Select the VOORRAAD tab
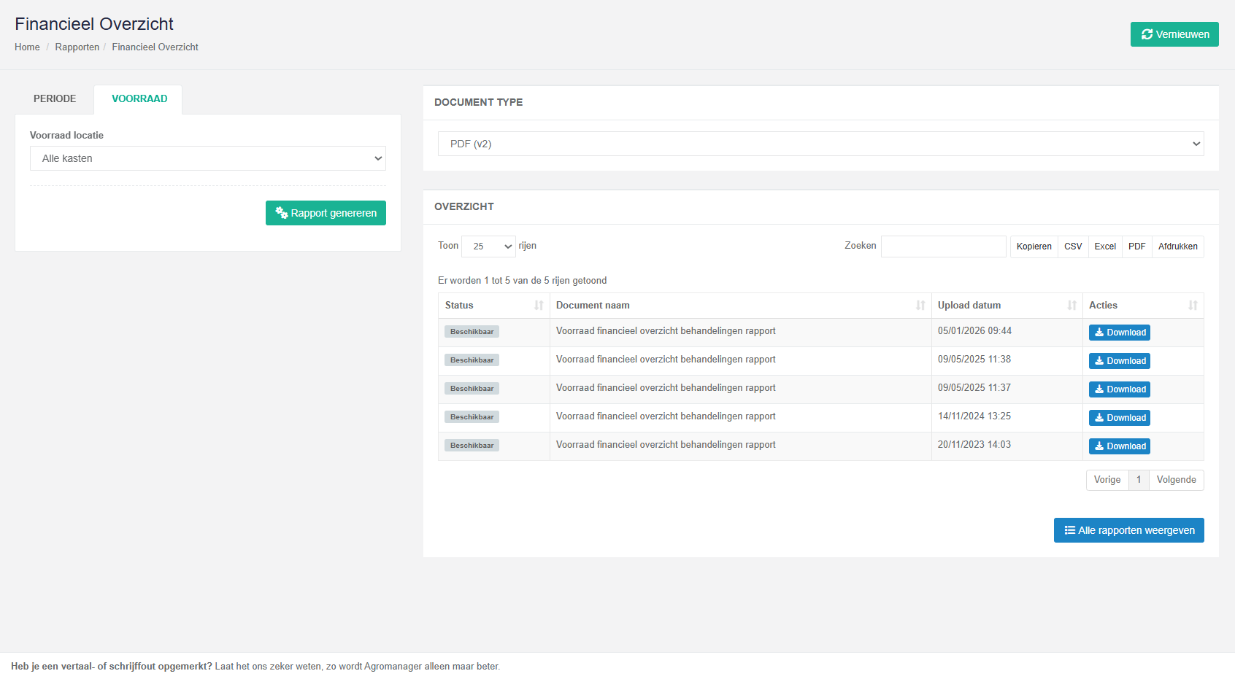1235x679 pixels. point(139,99)
